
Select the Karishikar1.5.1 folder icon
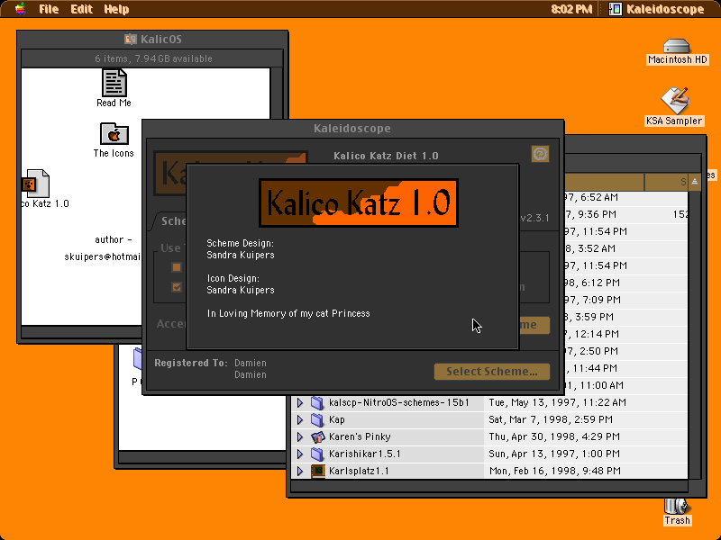coord(317,454)
